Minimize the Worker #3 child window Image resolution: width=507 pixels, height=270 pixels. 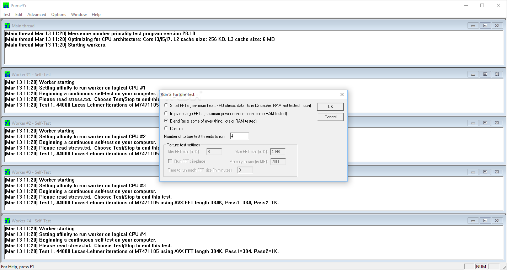[473, 172]
